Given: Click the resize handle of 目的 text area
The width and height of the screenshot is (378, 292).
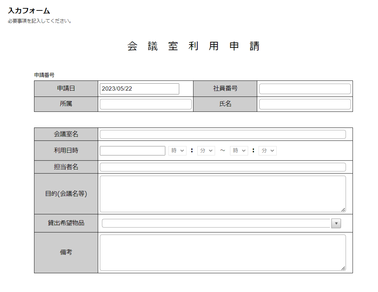Looking at the screenshot, I should [343, 210].
